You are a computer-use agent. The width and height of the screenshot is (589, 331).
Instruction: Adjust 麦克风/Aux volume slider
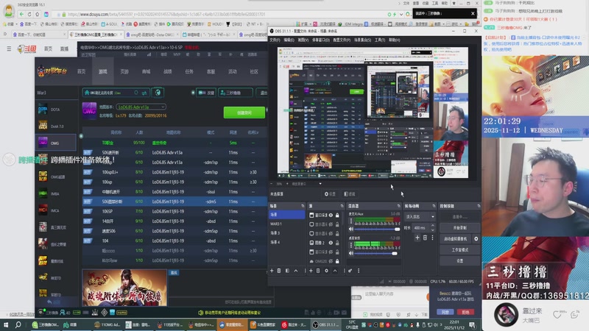click(378, 229)
